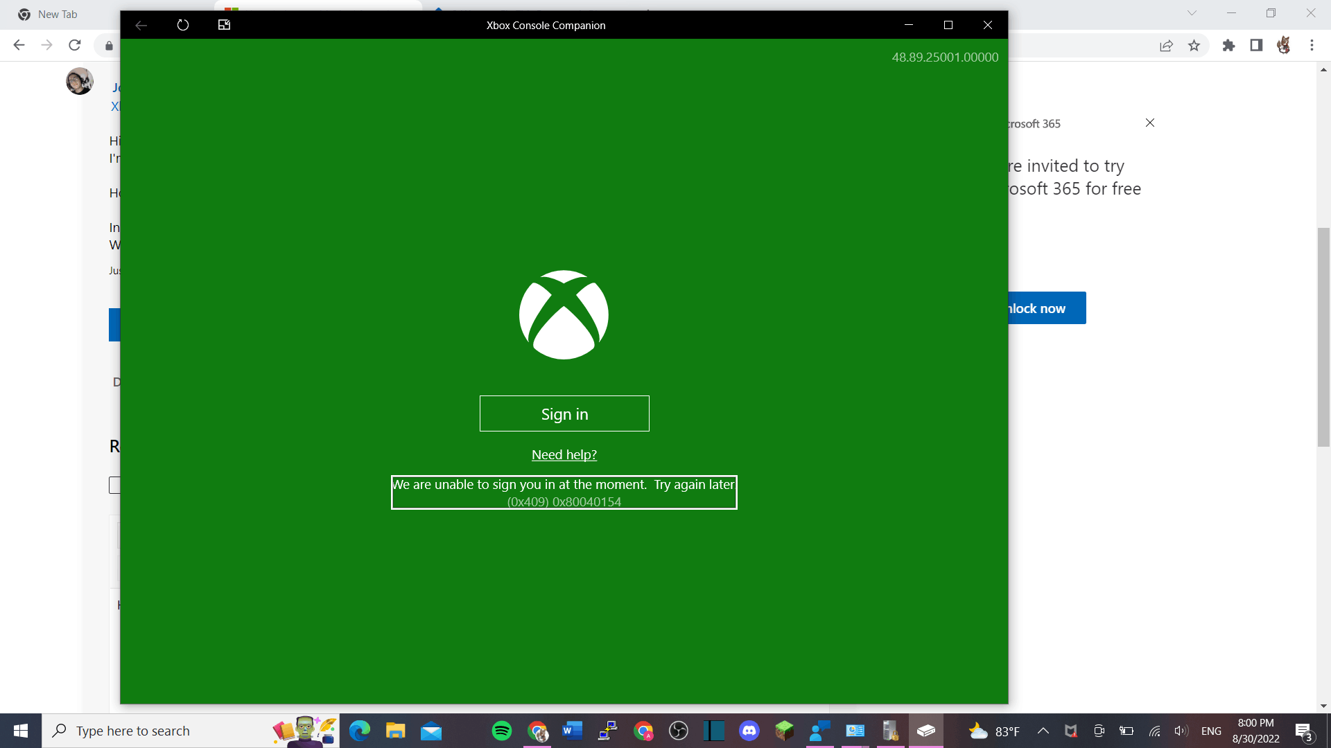Open the server with lock taskbar icon
Viewport: 1331px width, 748px height.
(891, 731)
